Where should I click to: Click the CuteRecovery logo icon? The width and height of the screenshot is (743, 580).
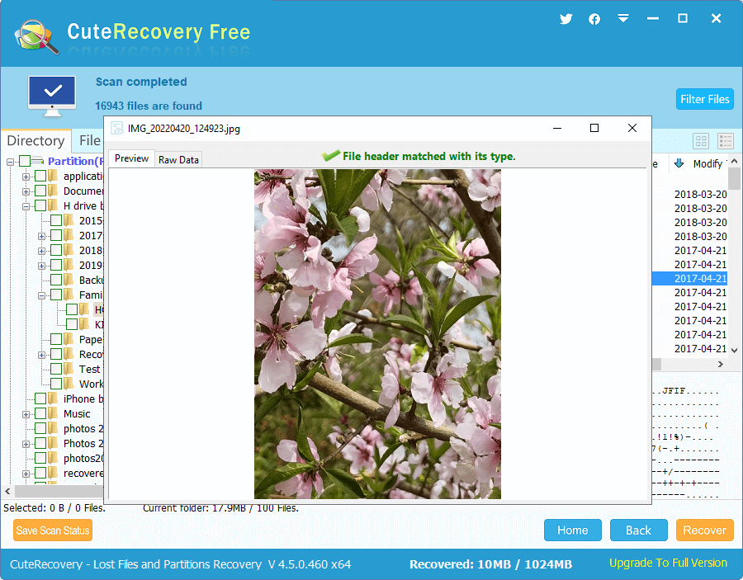pyautogui.click(x=36, y=34)
